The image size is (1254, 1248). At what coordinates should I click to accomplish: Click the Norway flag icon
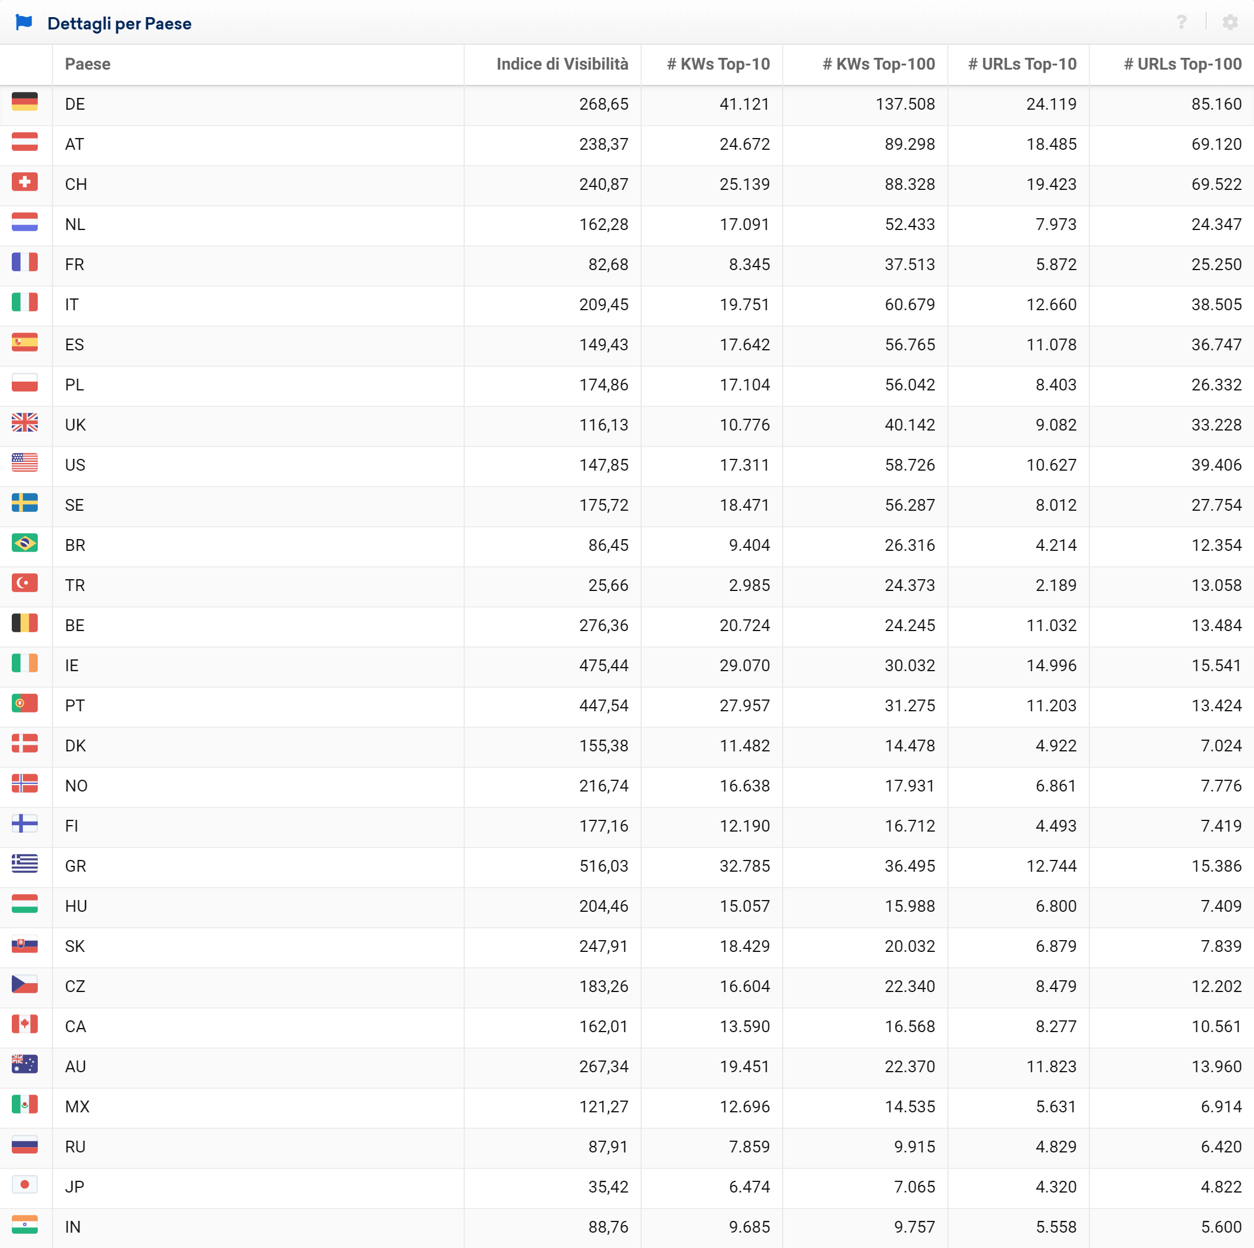tap(25, 784)
